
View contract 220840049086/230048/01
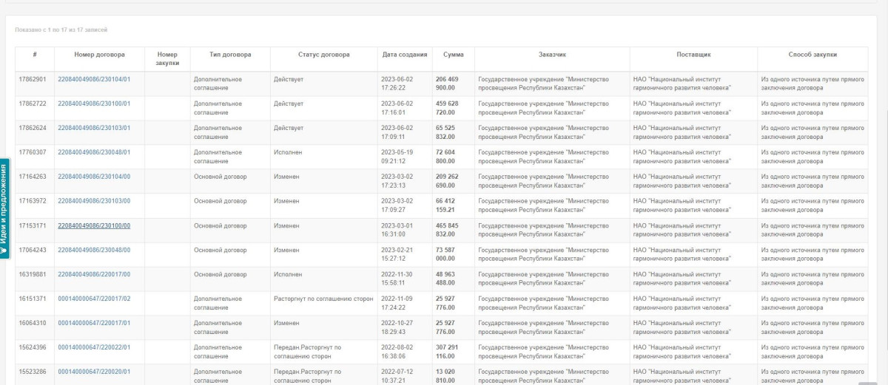94,153
